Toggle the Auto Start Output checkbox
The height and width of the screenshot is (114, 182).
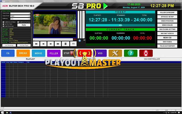click(x=3, y=24)
